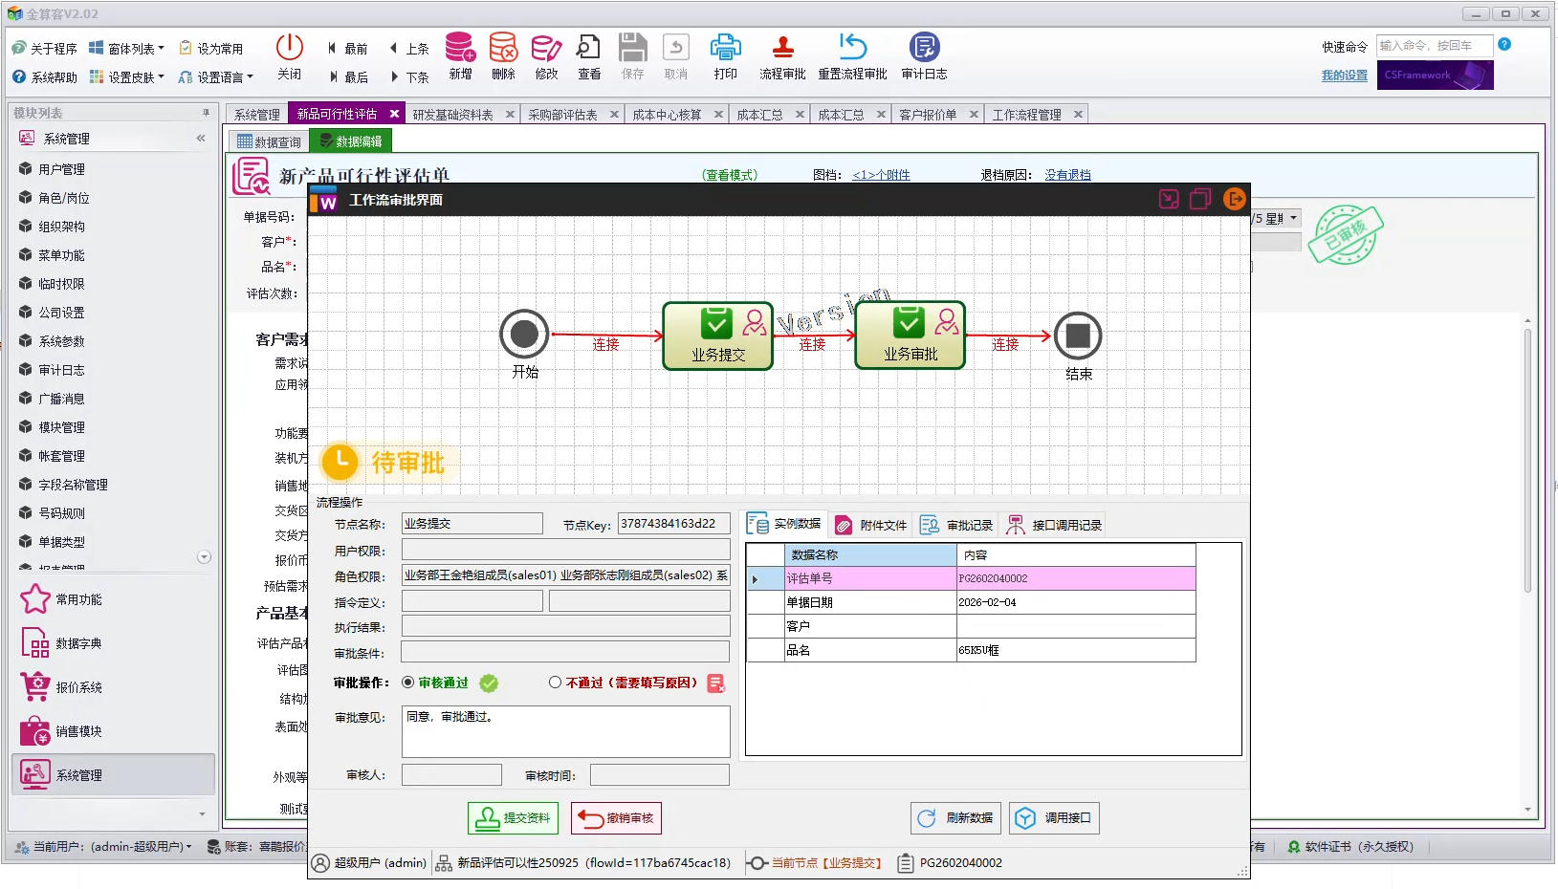Open 流程审批 from the toolbar
This screenshot has width=1558, height=889.
coord(782,56)
